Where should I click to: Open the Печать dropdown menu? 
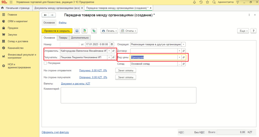[x=109, y=31]
